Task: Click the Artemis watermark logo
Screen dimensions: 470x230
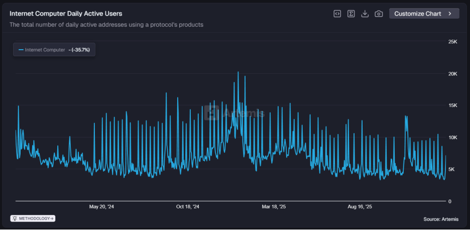Action: pyautogui.click(x=211, y=113)
